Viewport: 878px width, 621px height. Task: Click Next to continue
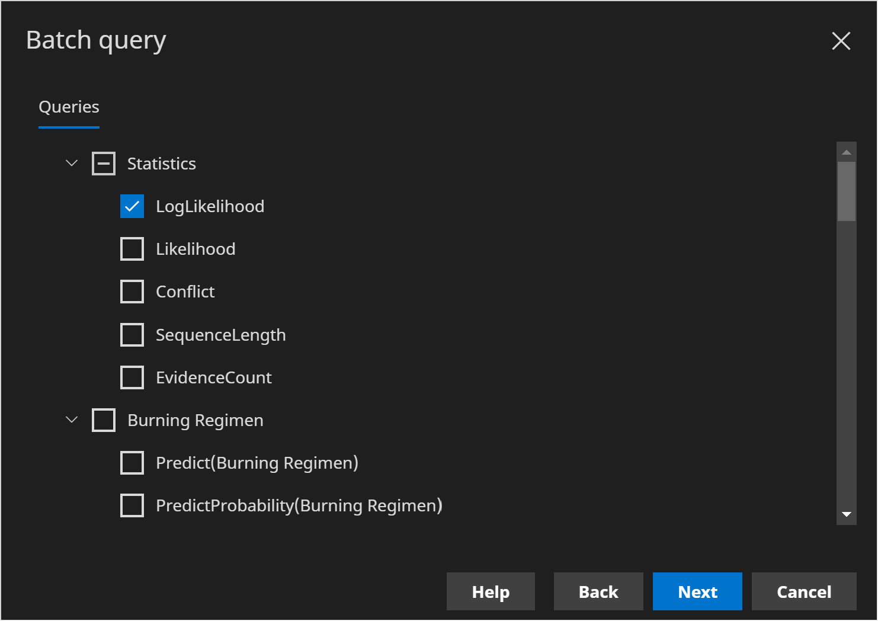tap(697, 591)
